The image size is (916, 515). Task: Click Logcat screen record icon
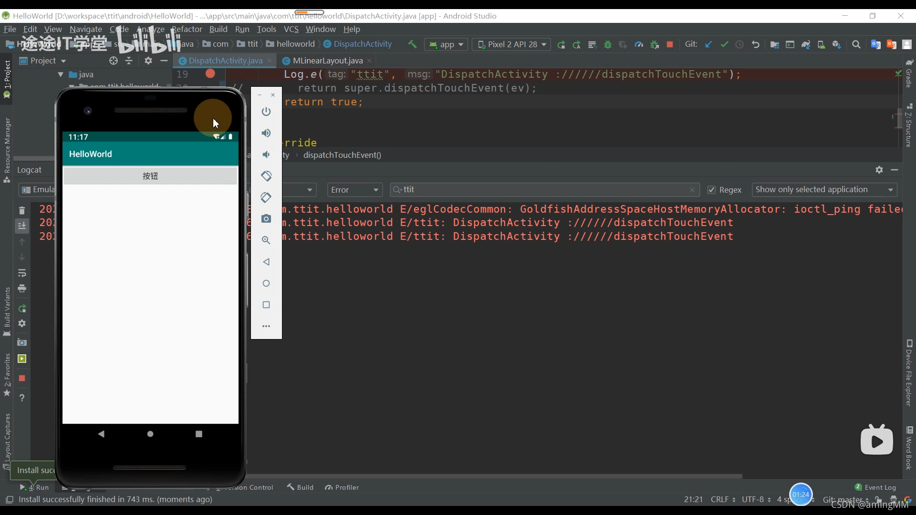(22, 359)
